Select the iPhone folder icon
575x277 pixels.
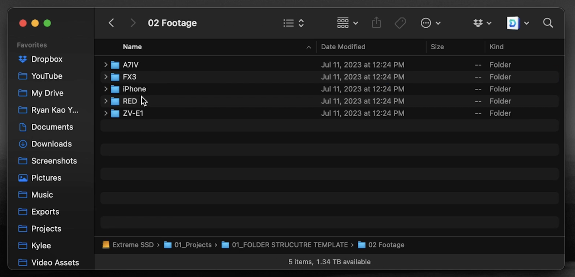pyautogui.click(x=115, y=89)
